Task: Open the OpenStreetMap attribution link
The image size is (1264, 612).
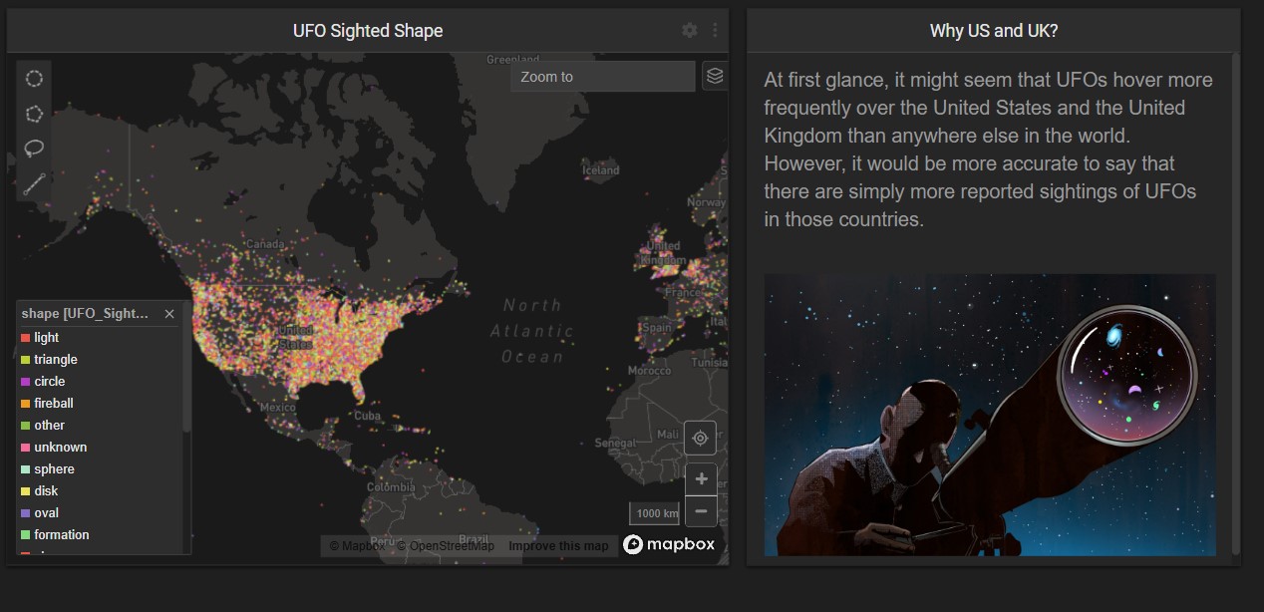Action: tap(446, 546)
